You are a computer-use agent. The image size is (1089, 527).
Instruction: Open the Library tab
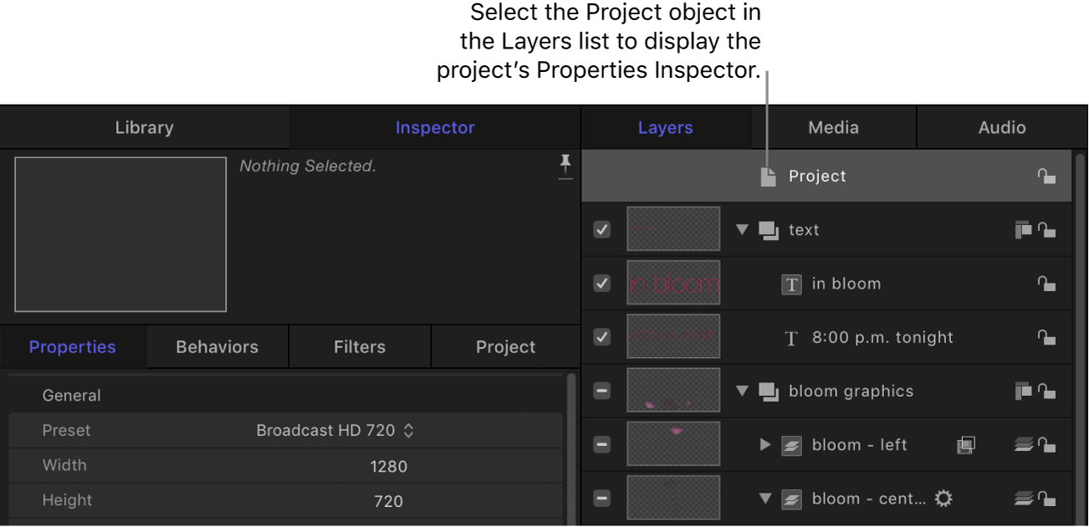point(144,126)
